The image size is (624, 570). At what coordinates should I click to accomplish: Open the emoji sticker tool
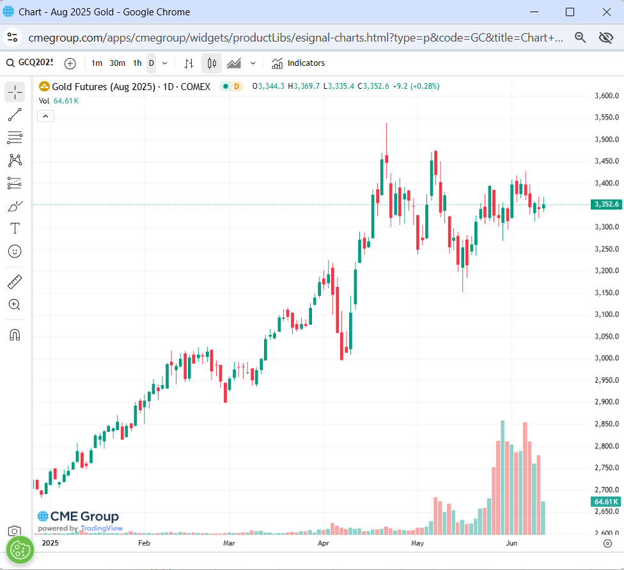coord(15,251)
